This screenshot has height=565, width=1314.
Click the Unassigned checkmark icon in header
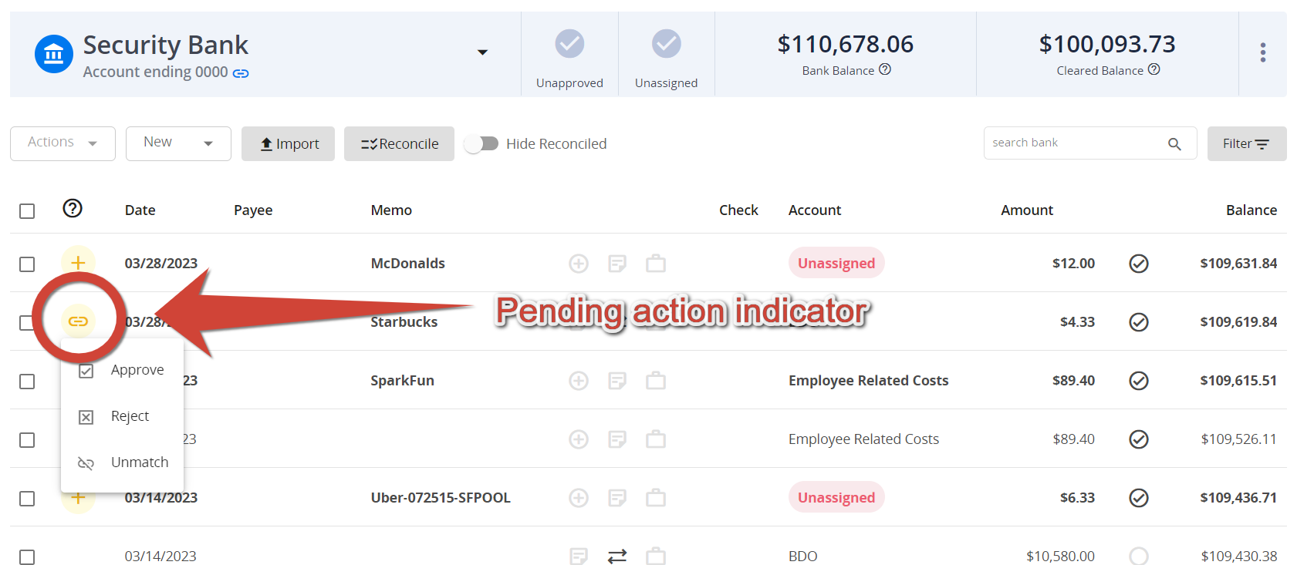pos(666,43)
